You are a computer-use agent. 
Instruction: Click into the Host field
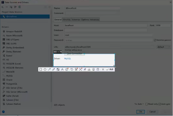[x=106, y=26]
